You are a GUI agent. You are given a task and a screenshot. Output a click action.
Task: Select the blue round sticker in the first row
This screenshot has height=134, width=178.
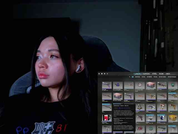click(x=118, y=85)
